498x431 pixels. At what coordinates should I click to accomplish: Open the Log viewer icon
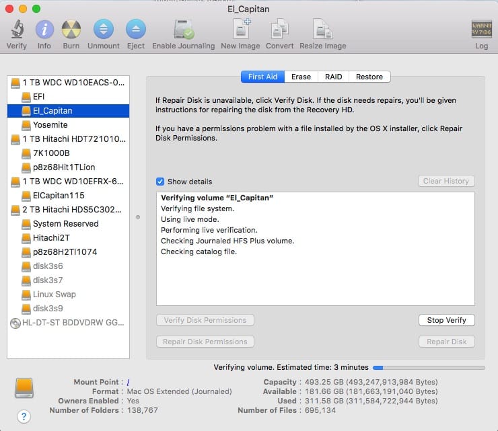[481, 30]
